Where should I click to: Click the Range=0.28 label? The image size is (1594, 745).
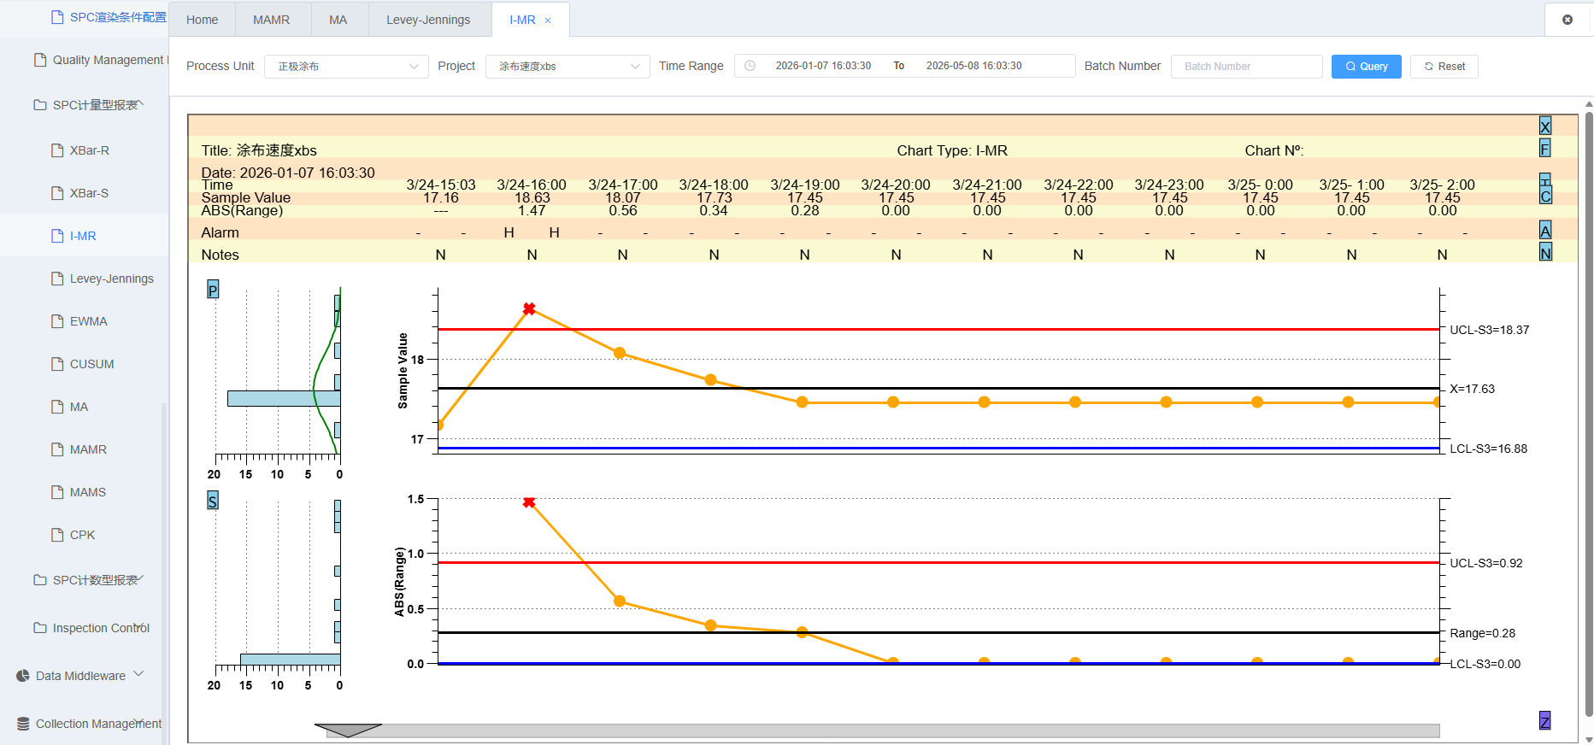1483,633
